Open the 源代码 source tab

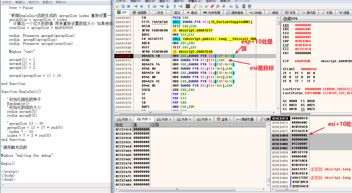[x=308, y=13]
